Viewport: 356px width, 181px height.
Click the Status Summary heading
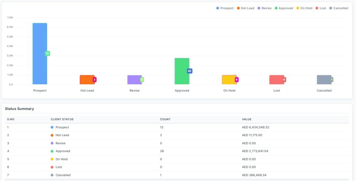pos(19,109)
